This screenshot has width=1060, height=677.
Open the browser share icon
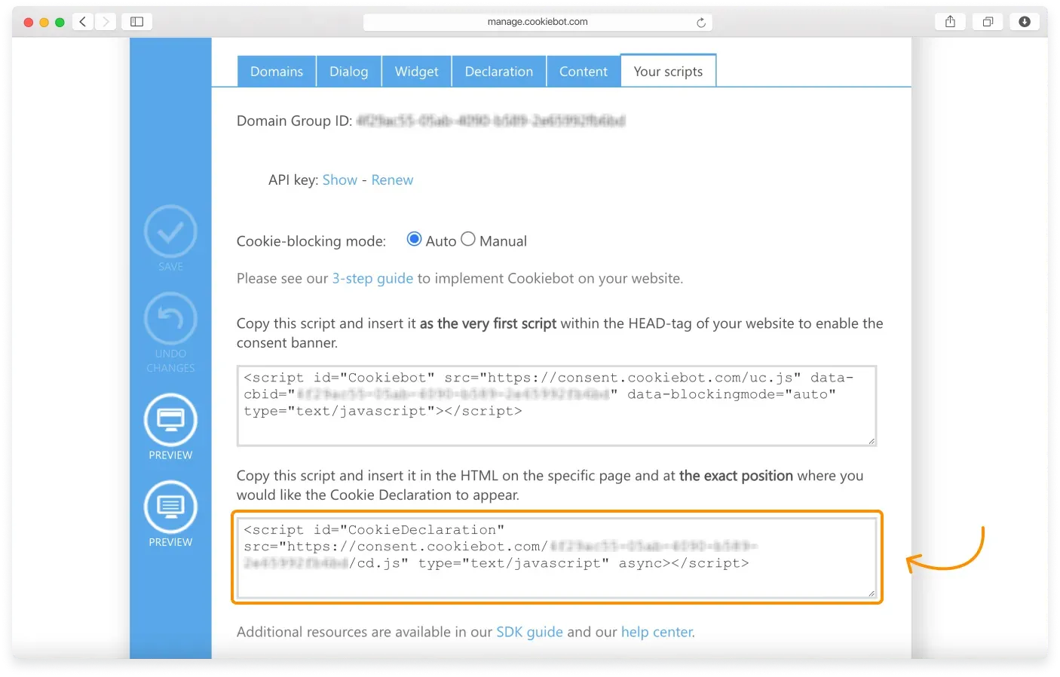coord(950,22)
